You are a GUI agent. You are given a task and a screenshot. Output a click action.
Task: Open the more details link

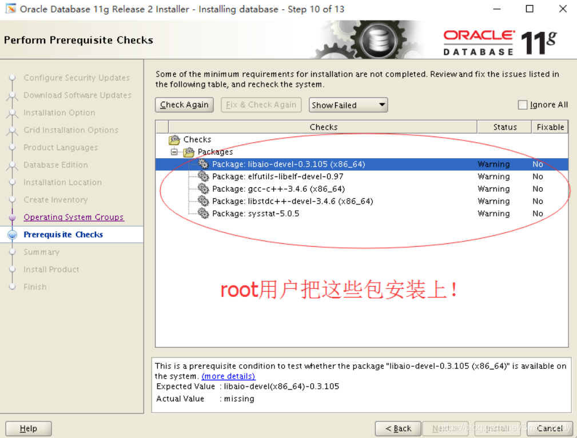[x=229, y=376]
